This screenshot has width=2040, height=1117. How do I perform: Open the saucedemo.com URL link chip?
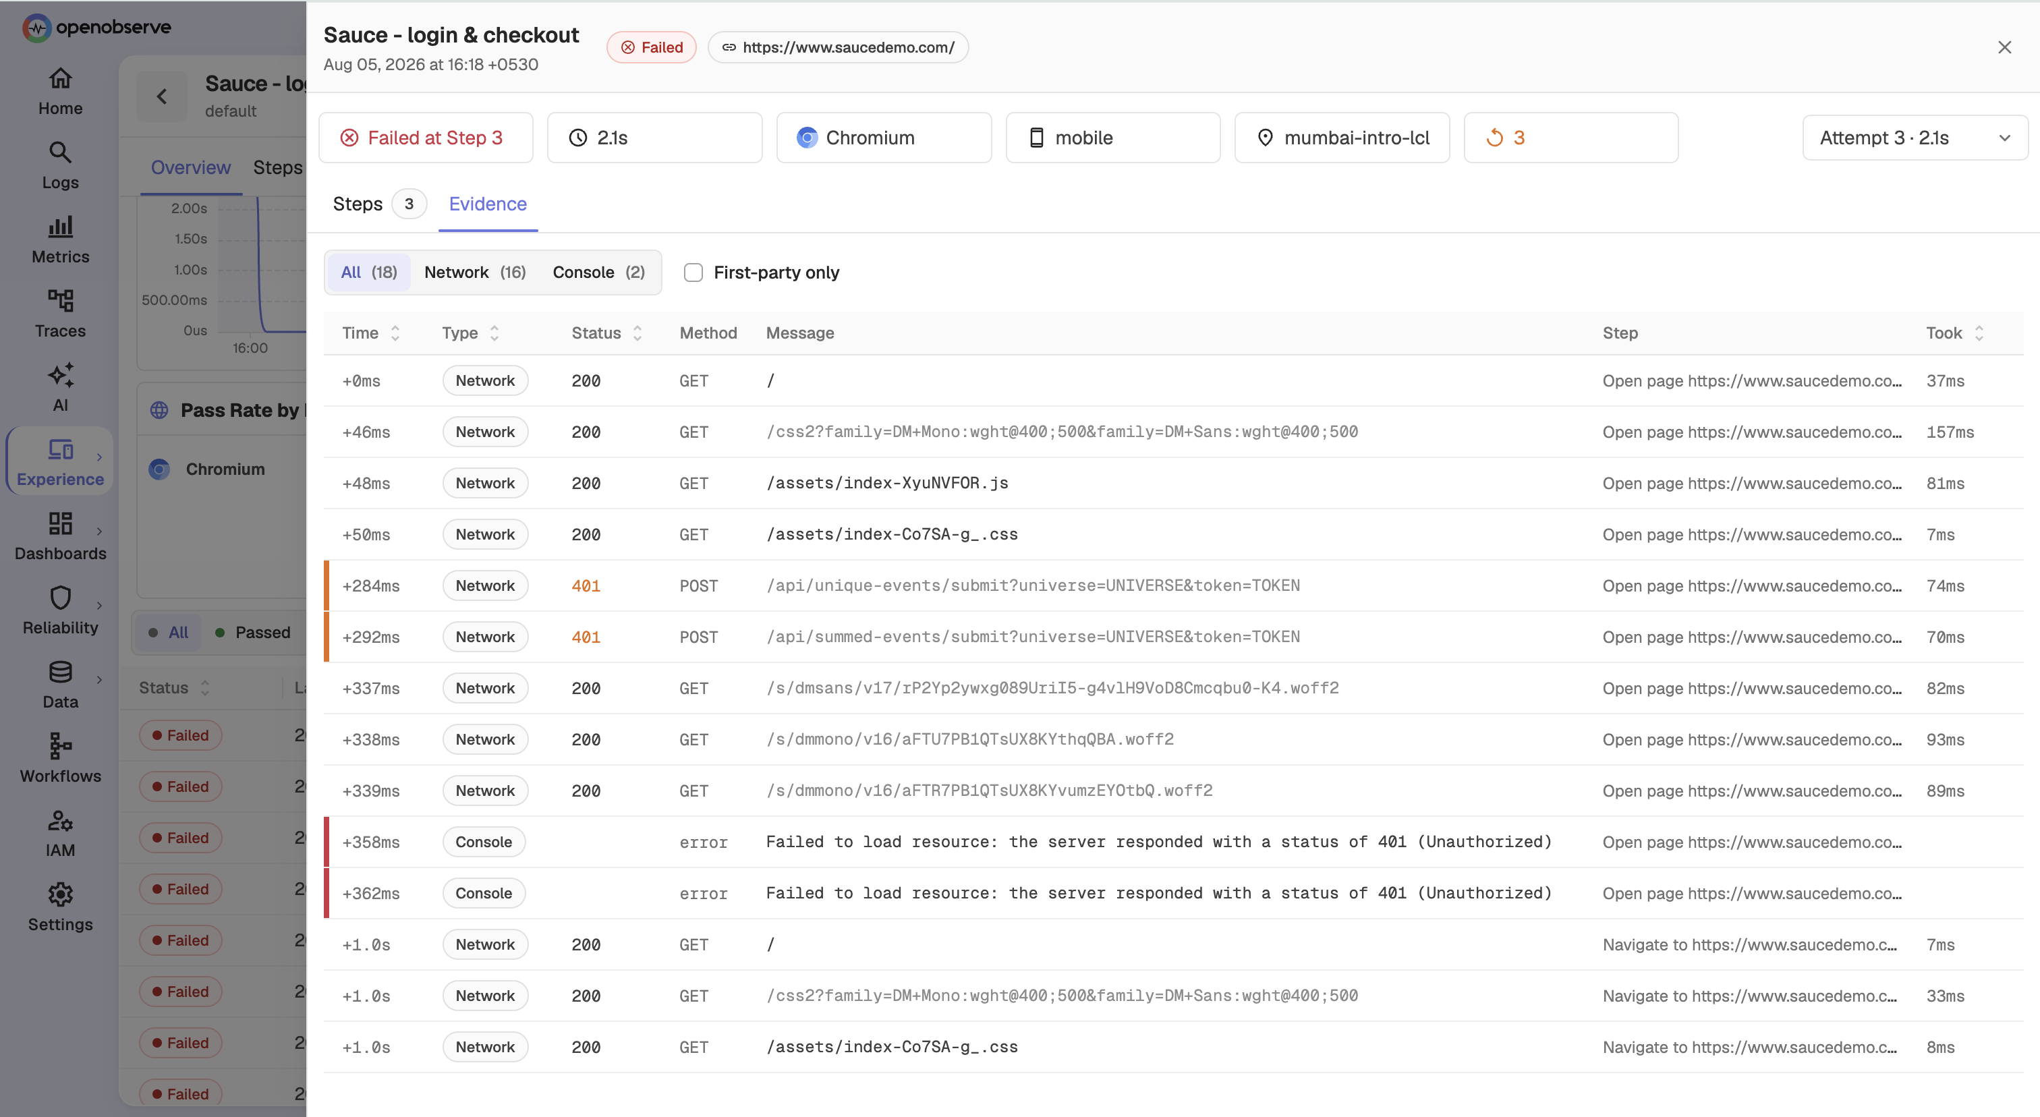coord(838,47)
